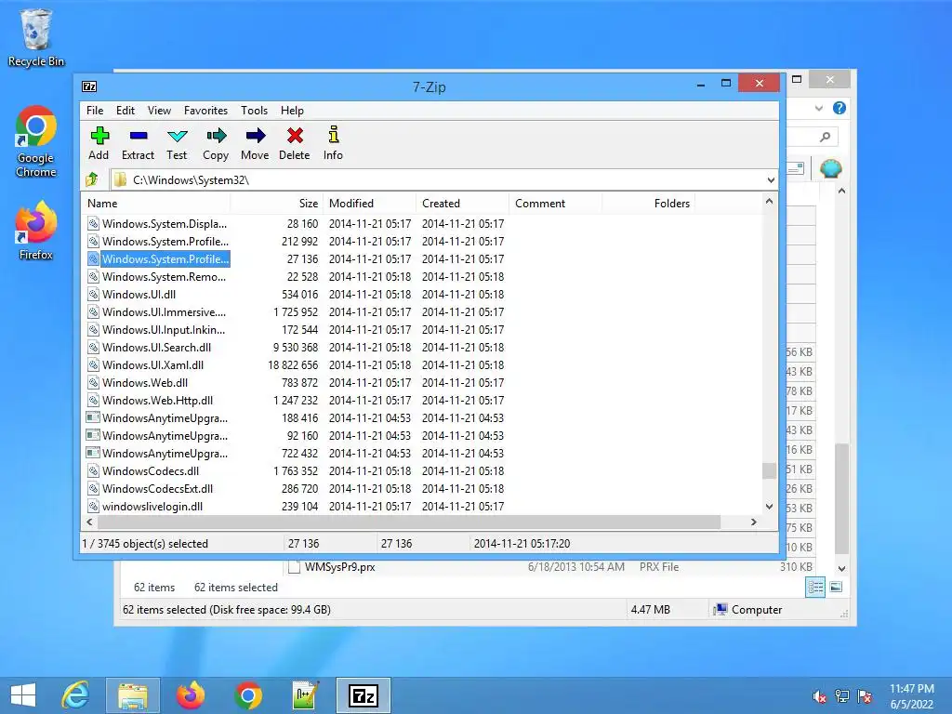Sort by the Name column header
Image resolution: width=952 pixels, height=714 pixels.
point(155,204)
